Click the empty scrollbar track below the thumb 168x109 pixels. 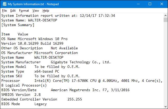[165, 65]
